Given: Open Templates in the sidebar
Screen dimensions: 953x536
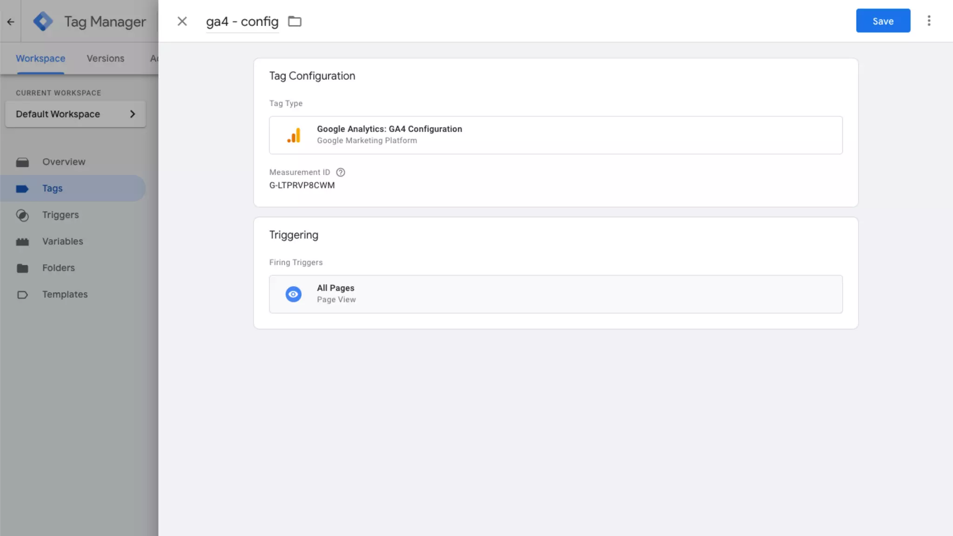Looking at the screenshot, I should tap(65, 295).
